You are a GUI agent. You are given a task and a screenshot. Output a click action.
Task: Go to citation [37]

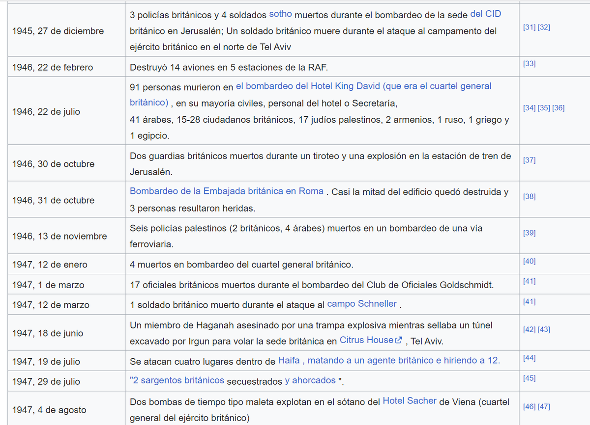(529, 160)
